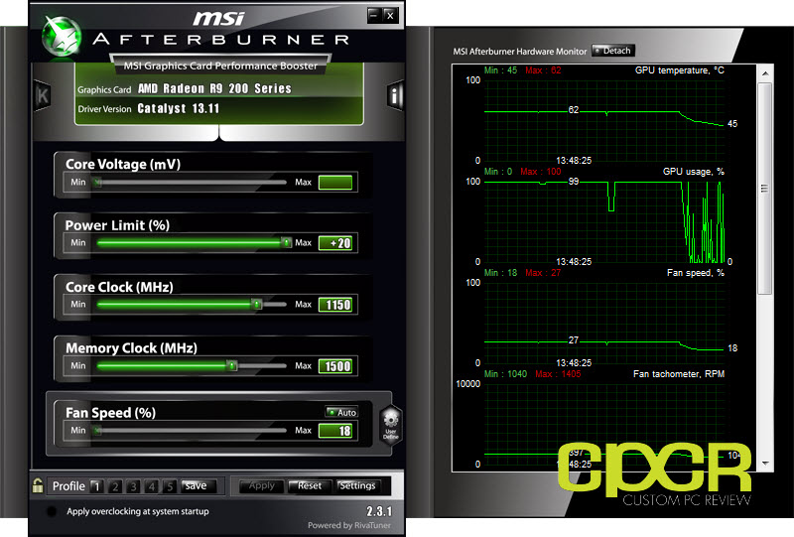Edit the Power Limit +20 value field
Image resolution: width=794 pixels, height=537 pixels.
[335, 243]
